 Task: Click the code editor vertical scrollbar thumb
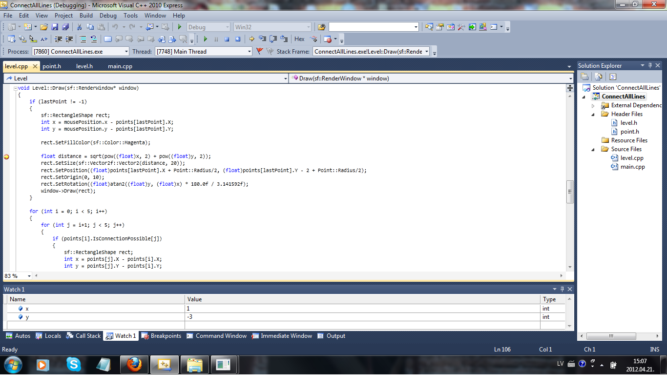point(570,192)
